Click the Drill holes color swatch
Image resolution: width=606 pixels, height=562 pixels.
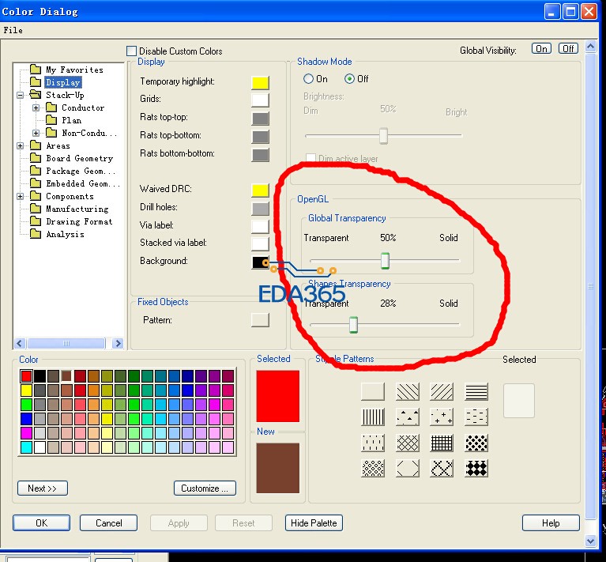pyautogui.click(x=260, y=209)
